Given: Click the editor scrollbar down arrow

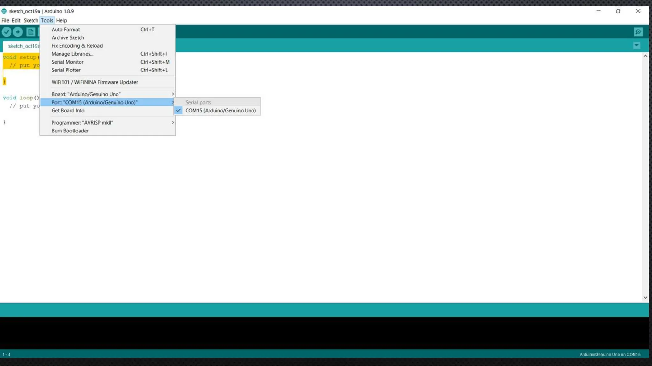Looking at the screenshot, I should coord(645,298).
